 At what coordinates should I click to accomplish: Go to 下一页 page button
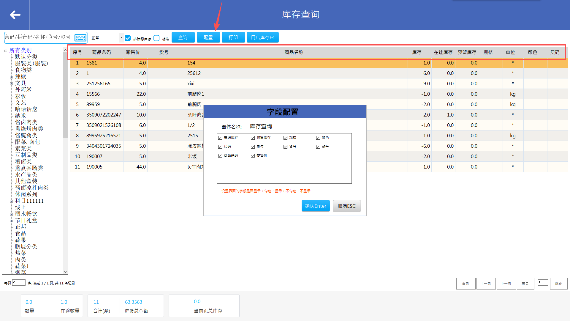[x=506, y=283]
